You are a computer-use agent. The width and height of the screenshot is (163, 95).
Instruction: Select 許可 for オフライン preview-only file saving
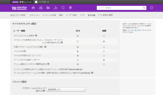(78, 41)
